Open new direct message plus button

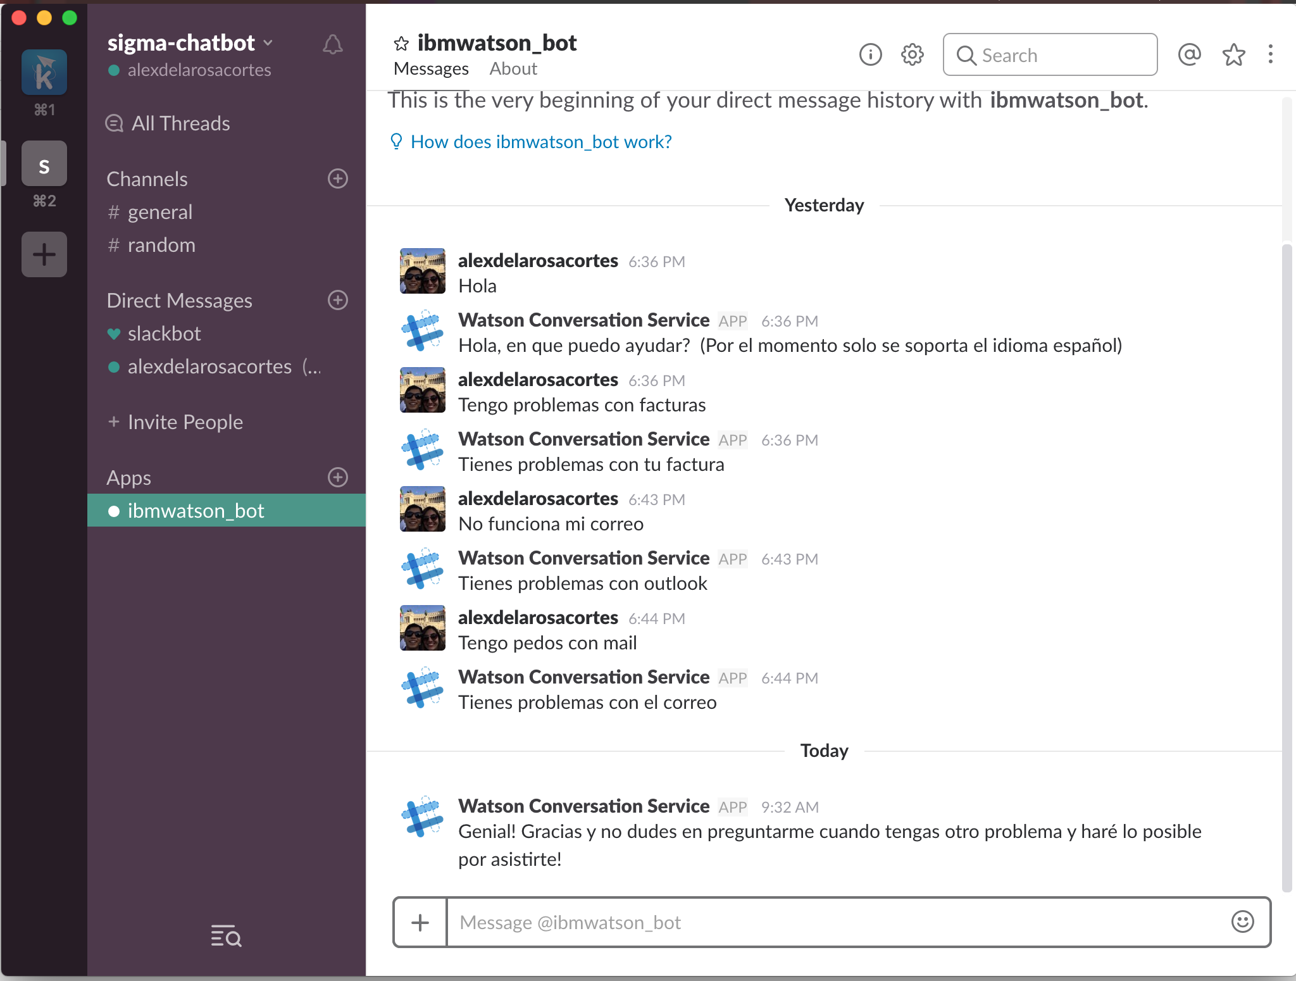coord(338,300)
